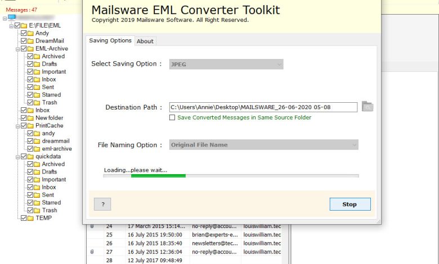Select the Sent folder under EML-Archive
Viewport: 439px width, 264px height.
[x=48, y=87]
